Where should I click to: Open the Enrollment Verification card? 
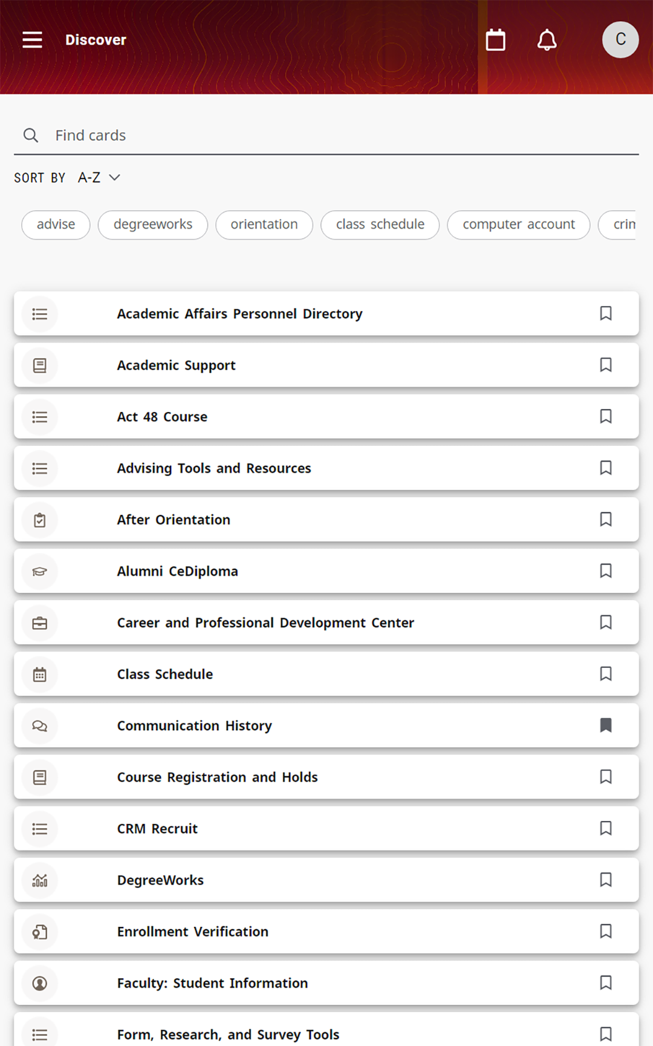[x=326, y=932]
